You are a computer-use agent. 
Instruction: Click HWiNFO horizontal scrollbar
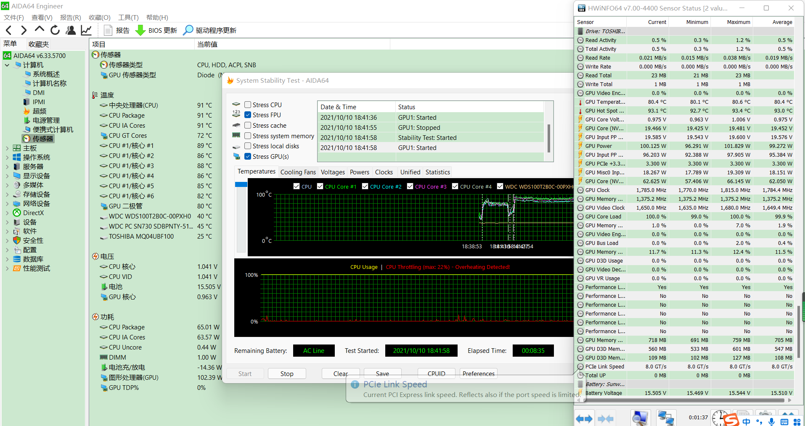point(683,400)
